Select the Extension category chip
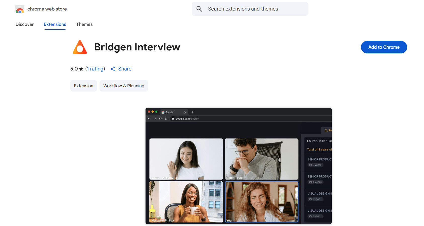This screenshot has height=226, width=424. coord(84,86)
